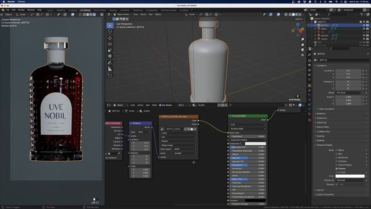Switch to the Shading workspace tab

pyautogui.click(x=113, y=10)
